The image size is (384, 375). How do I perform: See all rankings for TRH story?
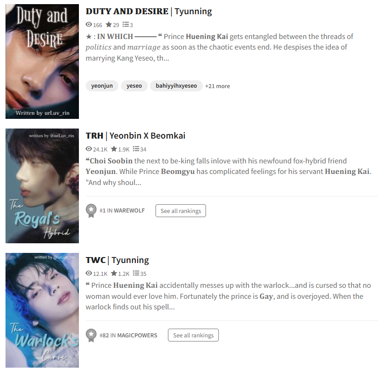(x=181, y=211)
